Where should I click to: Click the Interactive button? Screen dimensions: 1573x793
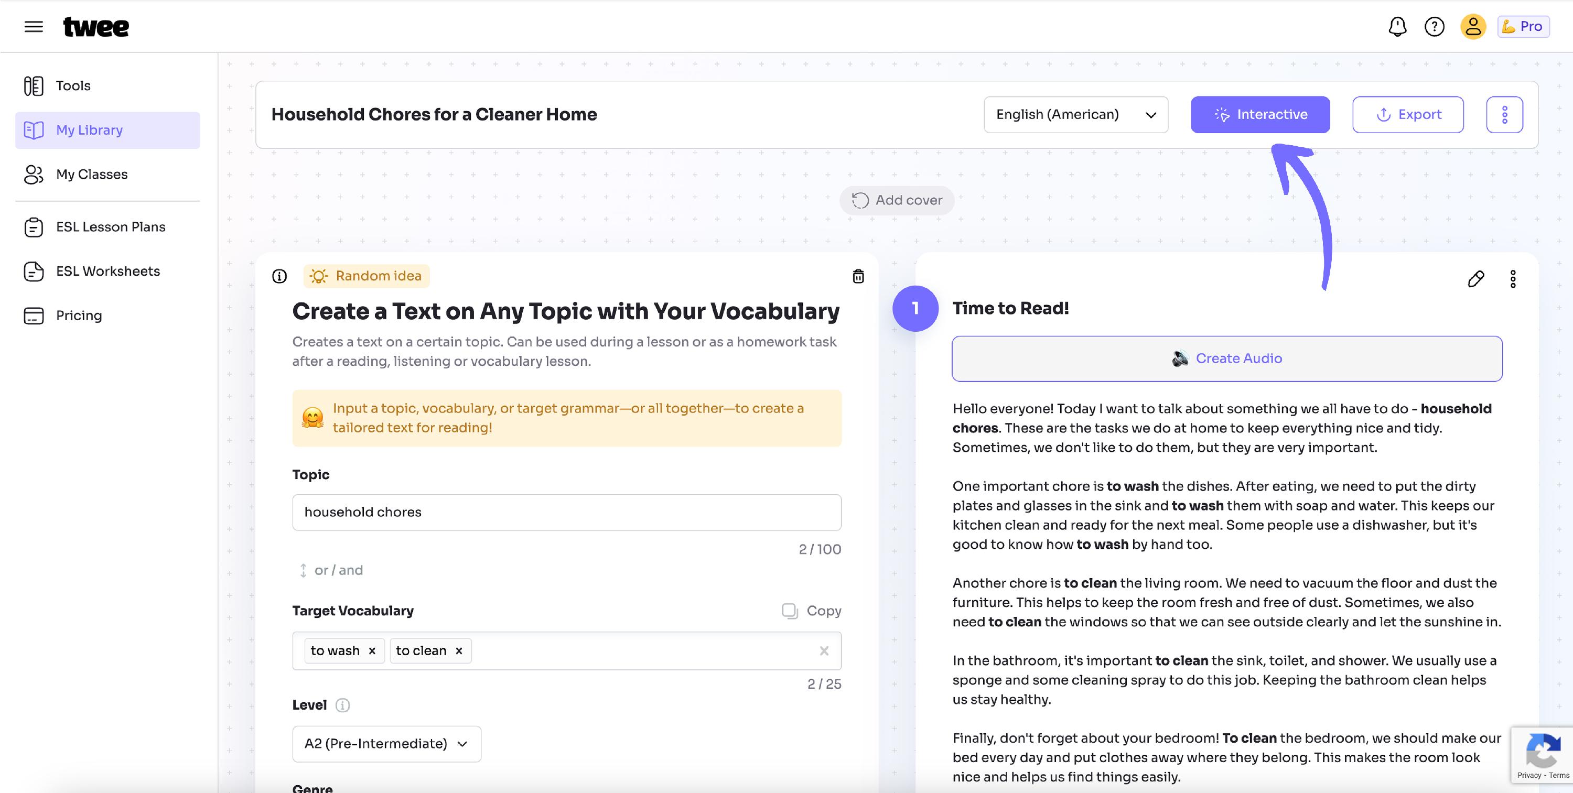coord(1260,114)
